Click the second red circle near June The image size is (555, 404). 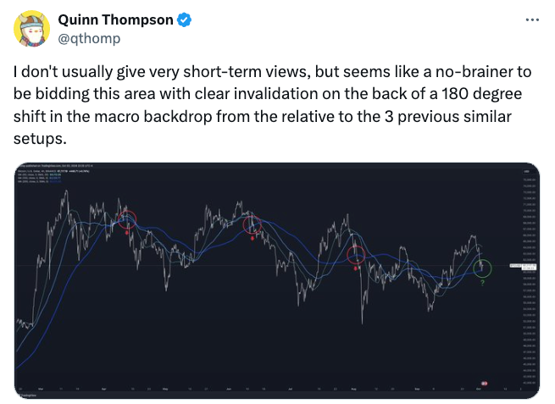pyautogui.click(x=253, y=225)
